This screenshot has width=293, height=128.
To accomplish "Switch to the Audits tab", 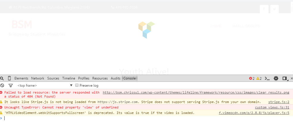I will click(x=115, y=78).
